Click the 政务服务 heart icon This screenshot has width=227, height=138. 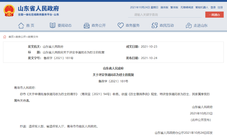pyautogui.click(x=120, y=25)
